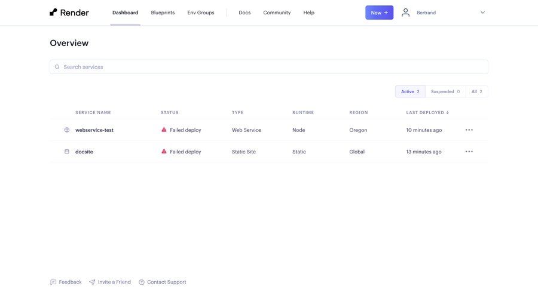
Task: Focus the Search services input field
Action: point(269,67)
